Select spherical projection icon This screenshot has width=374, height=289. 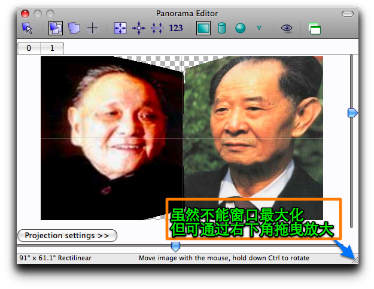(x=240, y=28)
